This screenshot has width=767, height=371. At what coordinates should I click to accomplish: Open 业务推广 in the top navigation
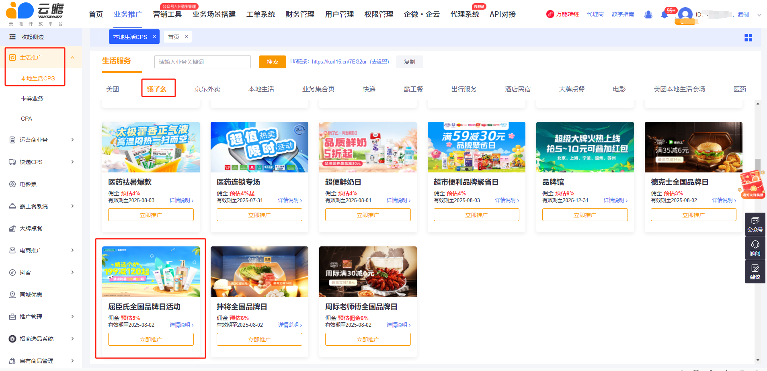[x=128, y=14]
